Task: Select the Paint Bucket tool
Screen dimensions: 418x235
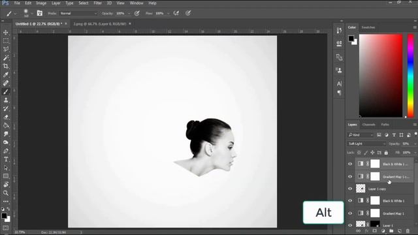Action: [6, 125]
